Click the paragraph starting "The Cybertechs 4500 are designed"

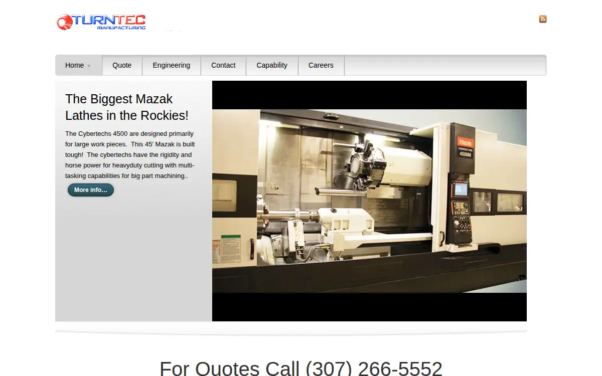[130, 155]
